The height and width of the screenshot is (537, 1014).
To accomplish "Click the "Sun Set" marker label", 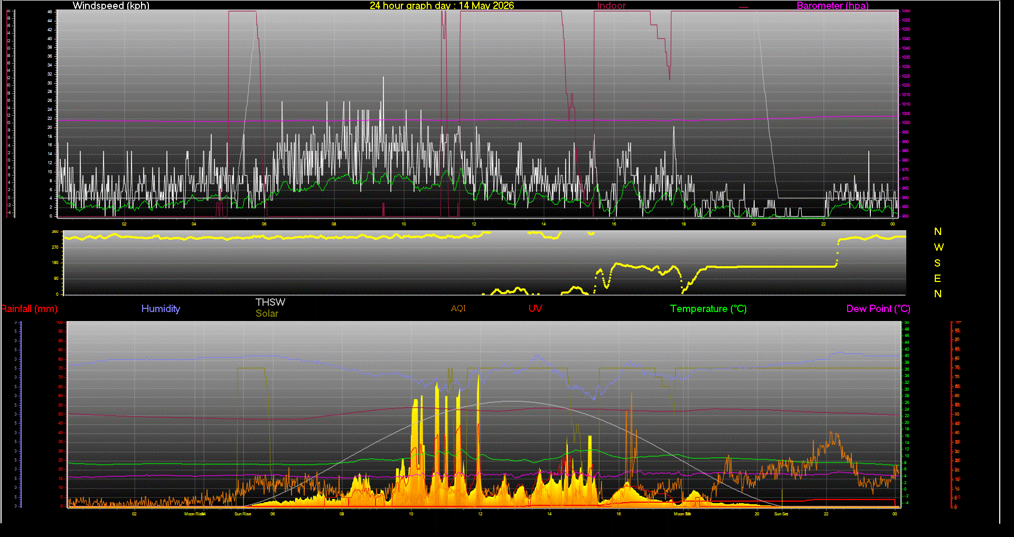I will (781, 514).
